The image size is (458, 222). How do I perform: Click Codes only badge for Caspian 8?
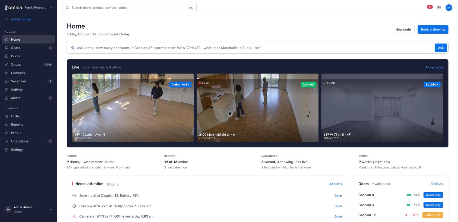tap(433, 195)
